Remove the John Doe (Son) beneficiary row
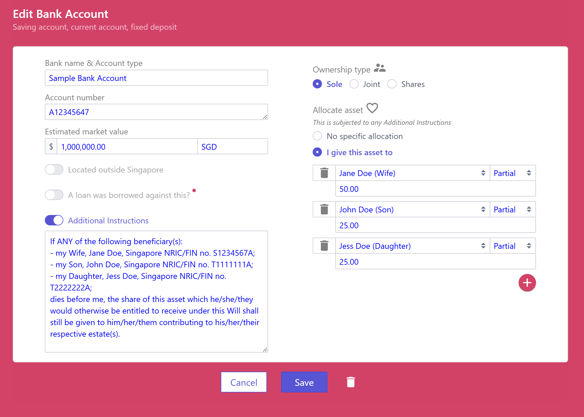 (x=324, y=210)
